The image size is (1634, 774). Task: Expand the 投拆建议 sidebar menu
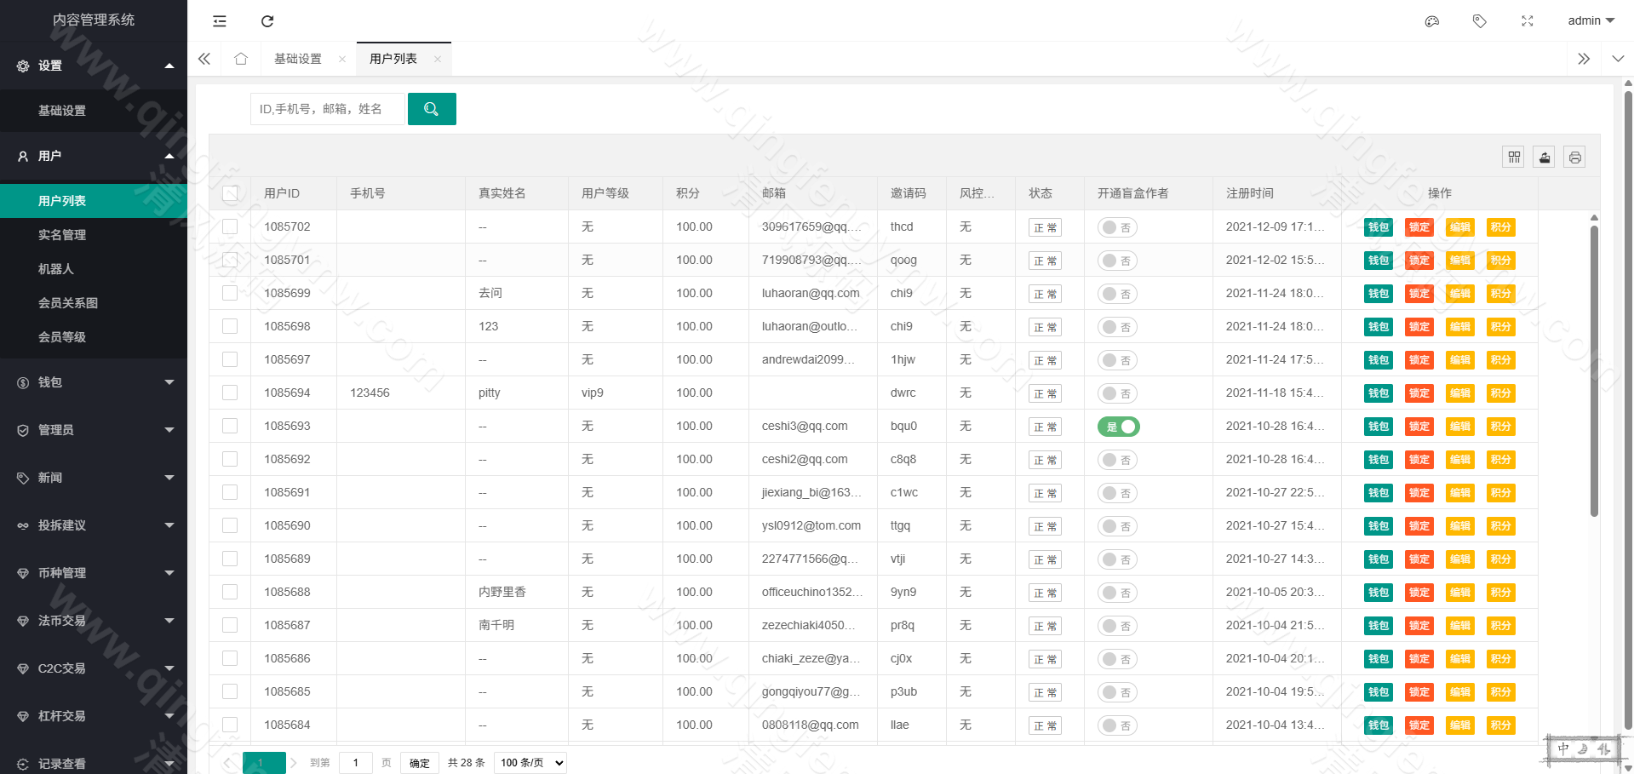[x=94, y=525]
